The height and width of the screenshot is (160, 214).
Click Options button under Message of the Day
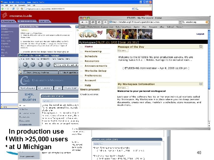tap(123, 50)
